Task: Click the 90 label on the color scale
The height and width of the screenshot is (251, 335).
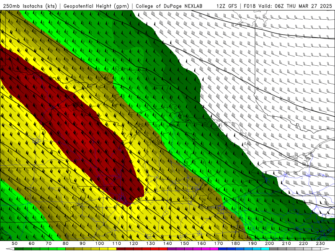Action: (82, 243)
